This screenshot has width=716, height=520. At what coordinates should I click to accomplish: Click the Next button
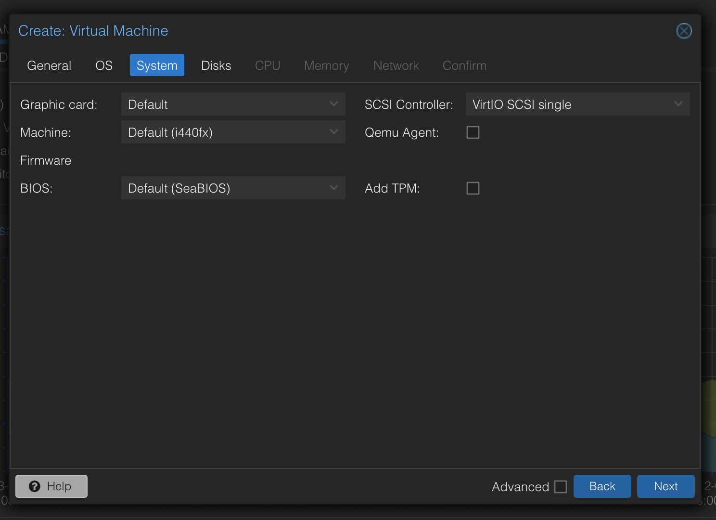[x=666, y=486]
